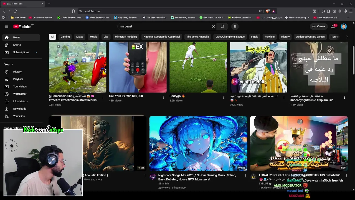Show more bookmarks chevron
Screen dimensions: 355x200
[348, 17]
